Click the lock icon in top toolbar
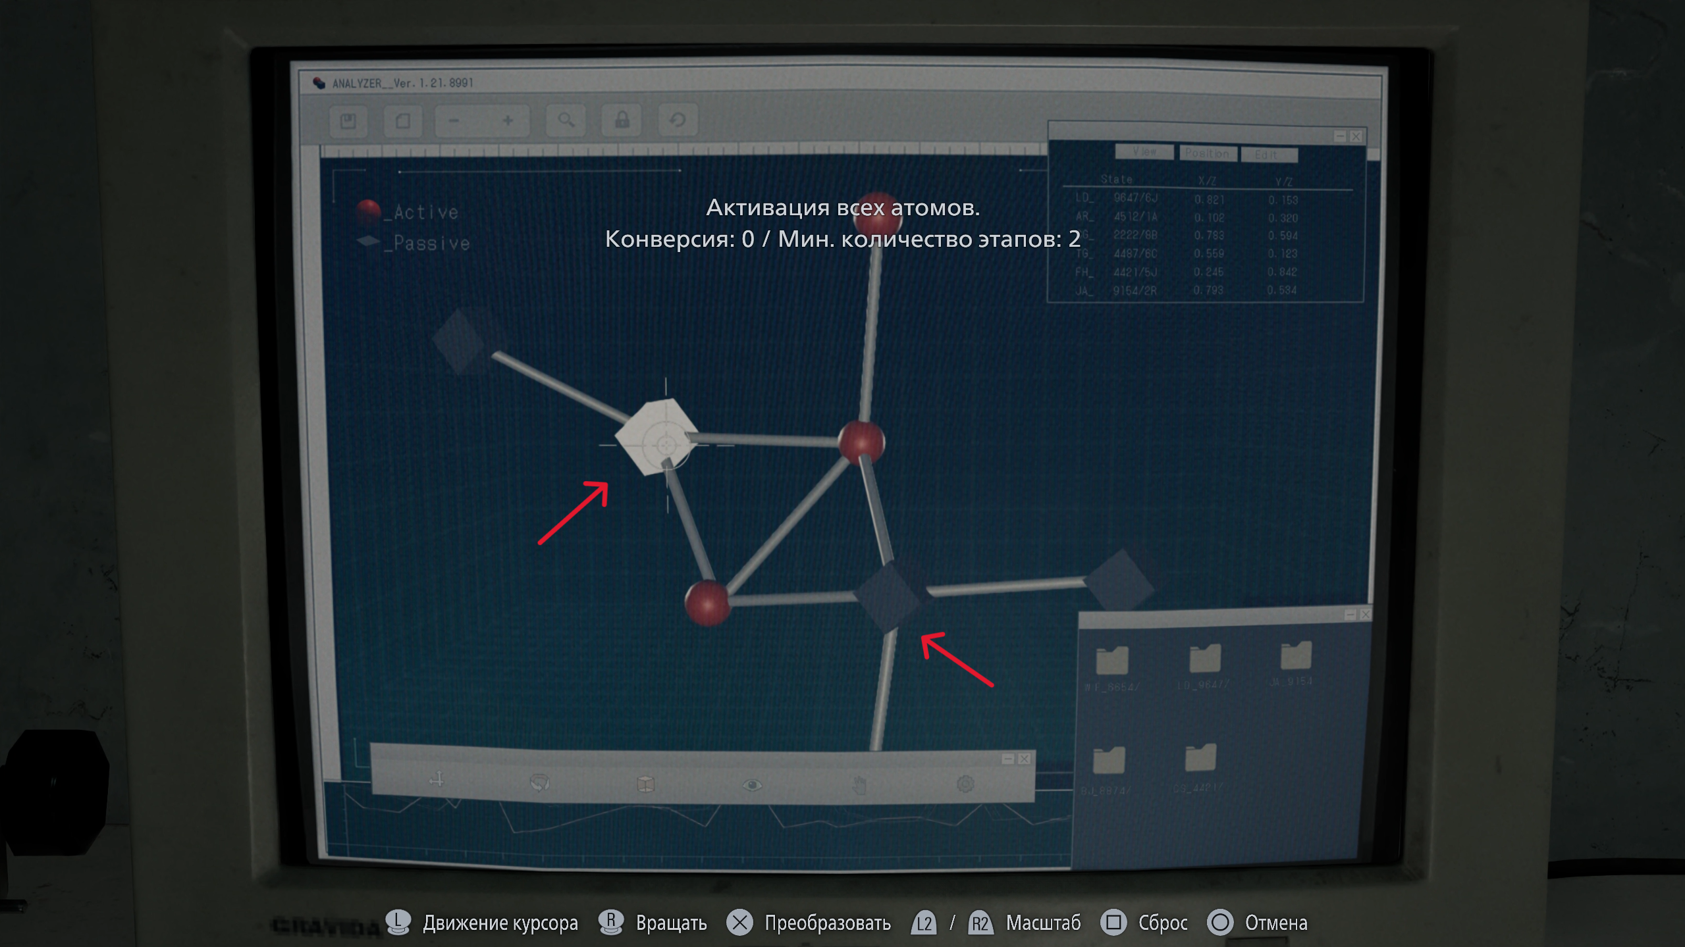The height and width of the screenshot is (947, 1685). (x=622, y=120)
